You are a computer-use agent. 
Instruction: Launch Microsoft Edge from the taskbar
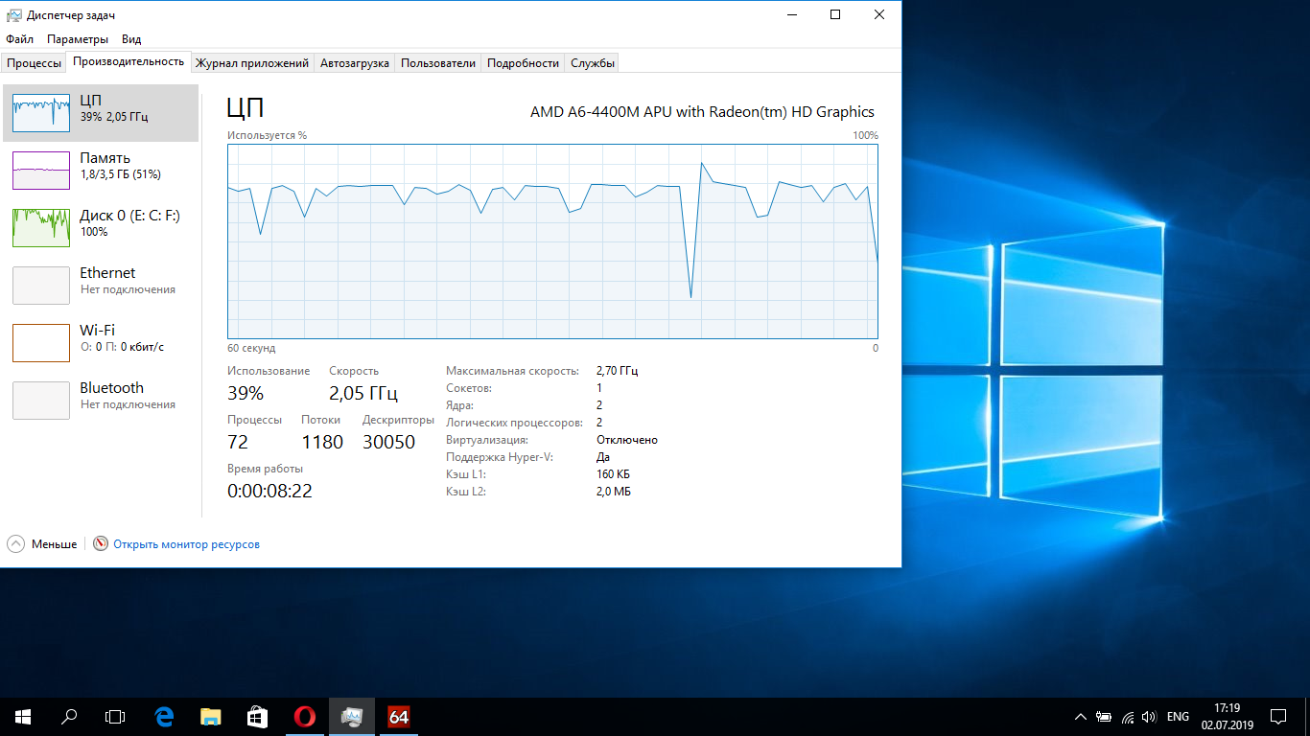click(x=164, y=716)
